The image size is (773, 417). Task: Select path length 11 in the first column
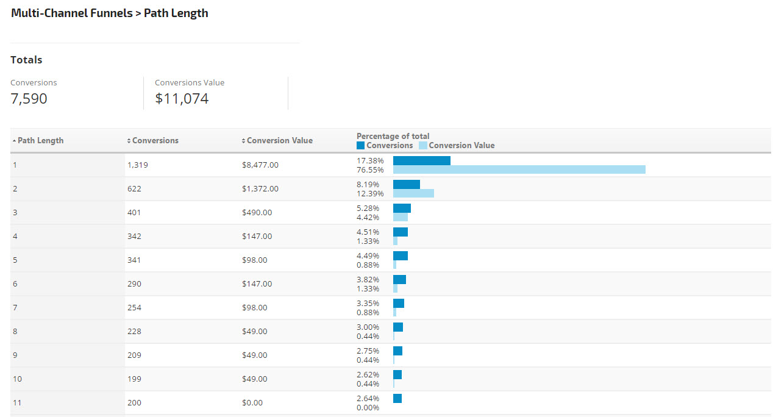pyautogui.click(x=17, y=403)
